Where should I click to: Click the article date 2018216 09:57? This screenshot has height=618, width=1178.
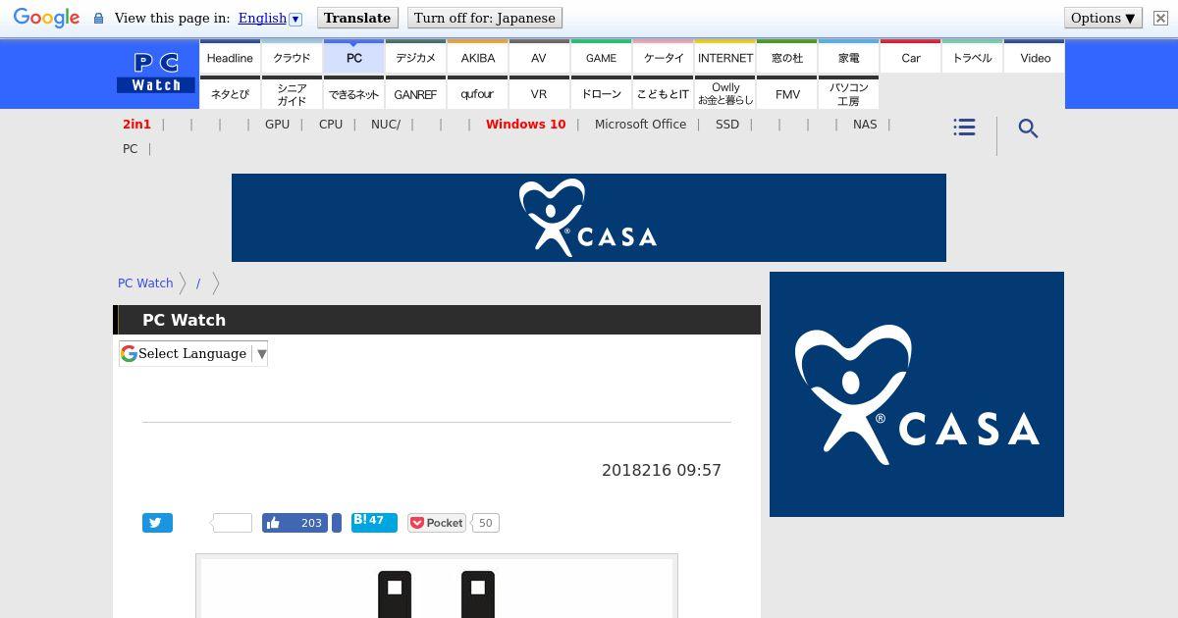(662, 471)
